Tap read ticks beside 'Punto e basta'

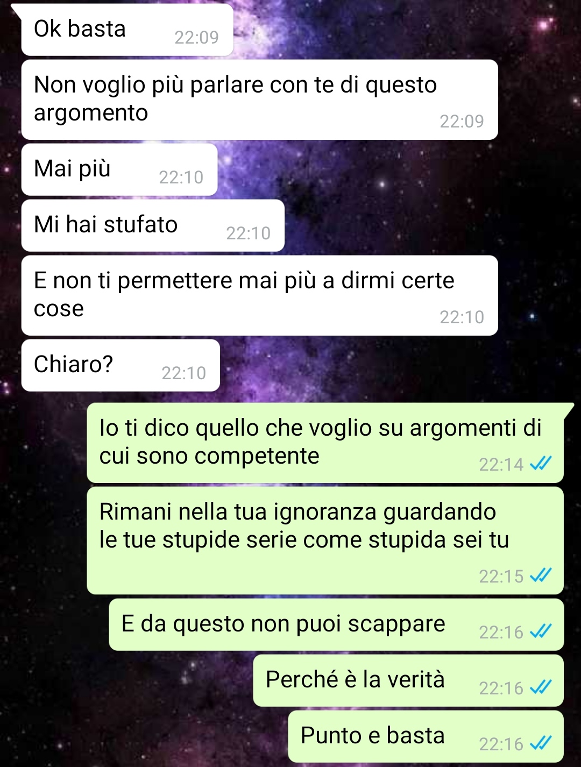[x=541, y=743]
